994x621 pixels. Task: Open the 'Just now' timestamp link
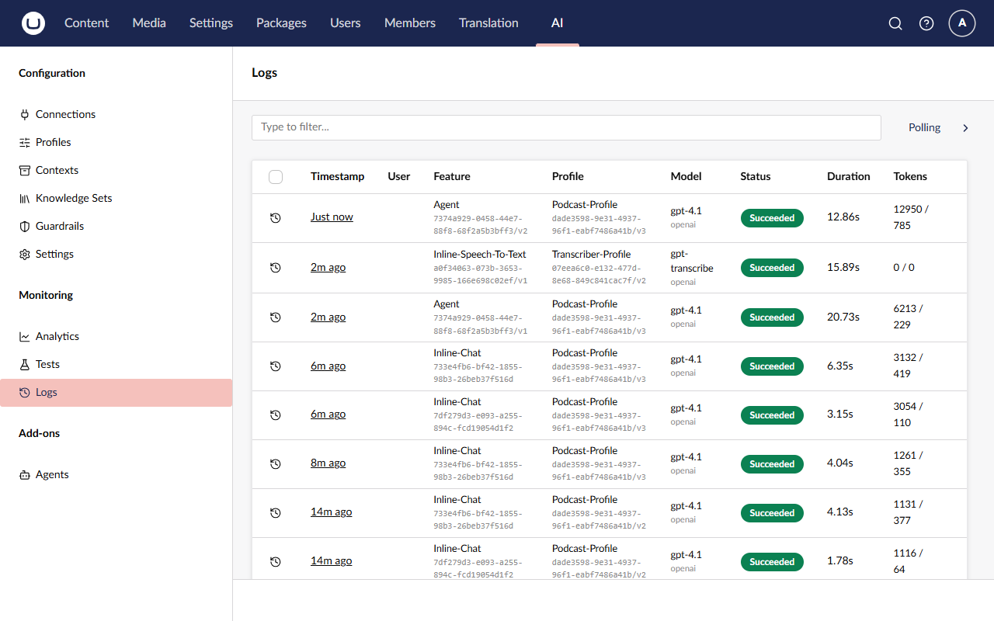click(332, 217)
